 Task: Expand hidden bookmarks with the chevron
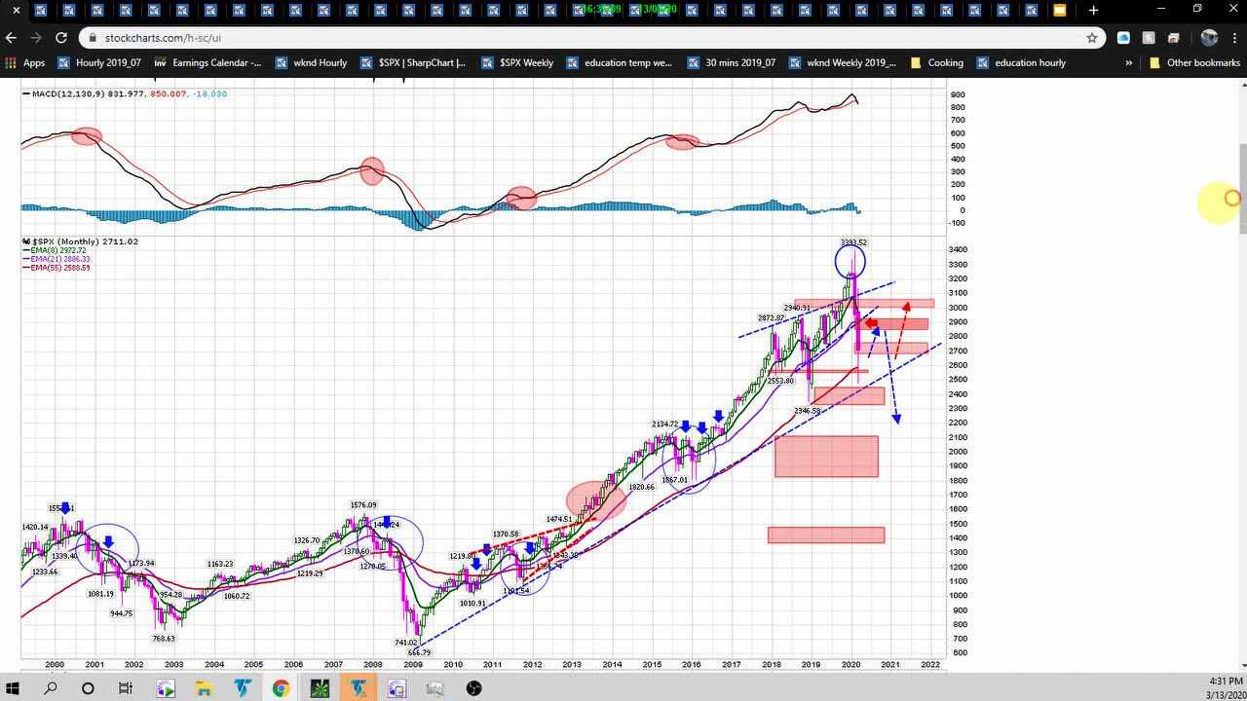(x=1128, y=62)
